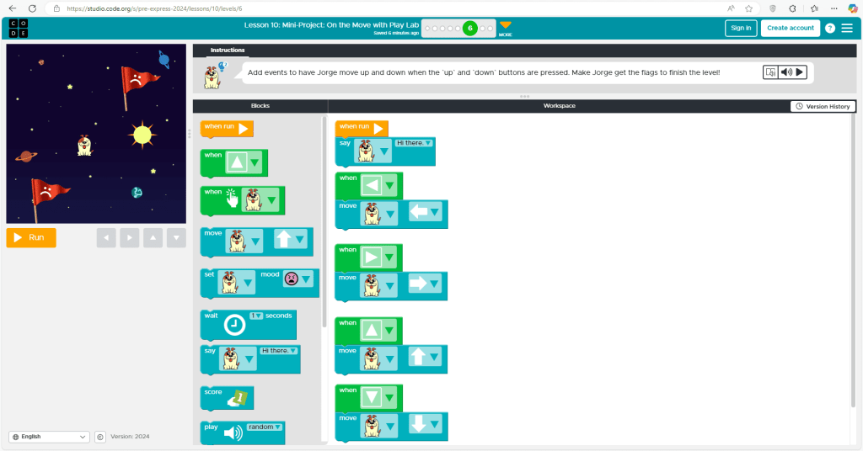The image size is (863, 451).
Task: Play the instructions audio
Action: (x=800, y=72)
